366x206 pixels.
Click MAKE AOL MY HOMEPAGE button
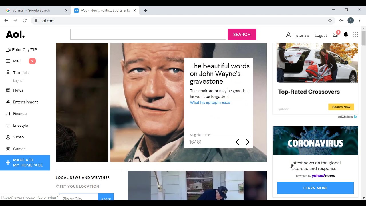click(25, 163)
